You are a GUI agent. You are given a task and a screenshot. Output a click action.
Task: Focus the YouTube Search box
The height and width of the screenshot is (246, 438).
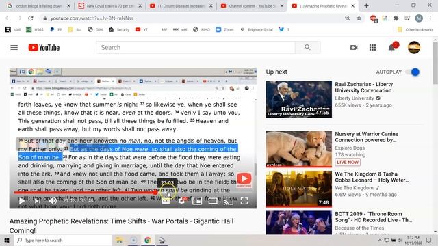(x=195, y=47)
